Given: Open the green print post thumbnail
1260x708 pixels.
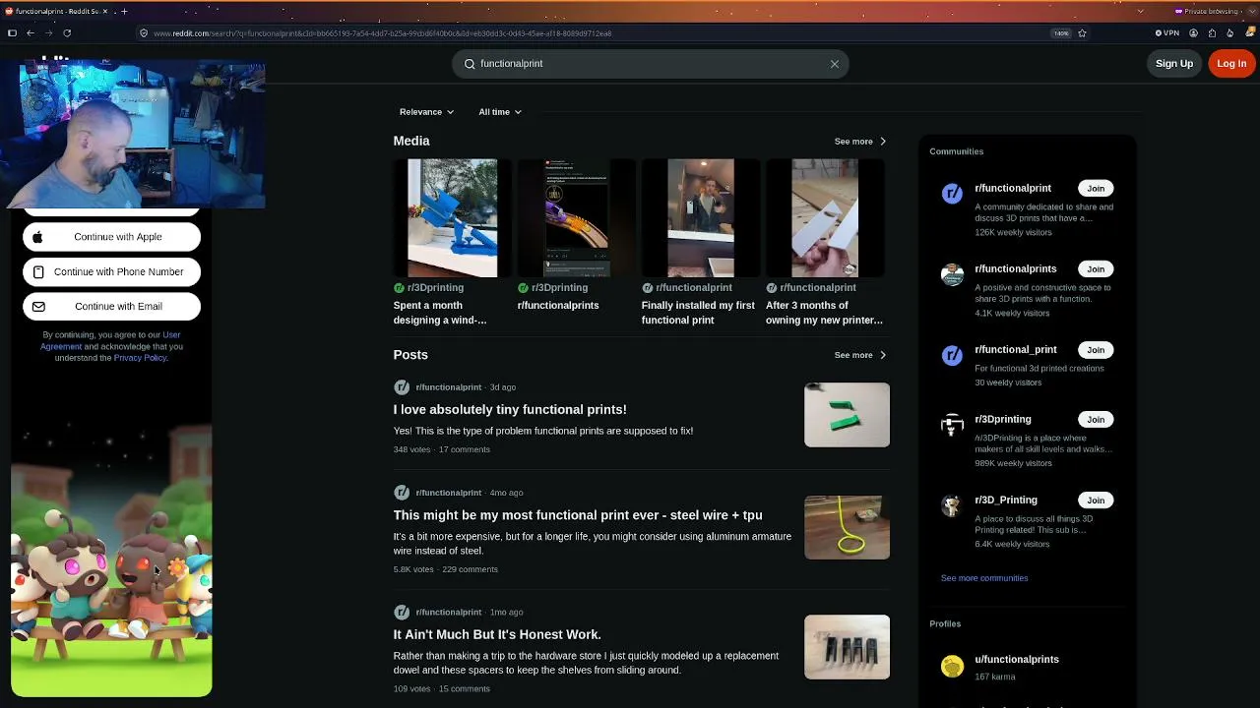Looking at the screenshot, I should tap(847, 415).
